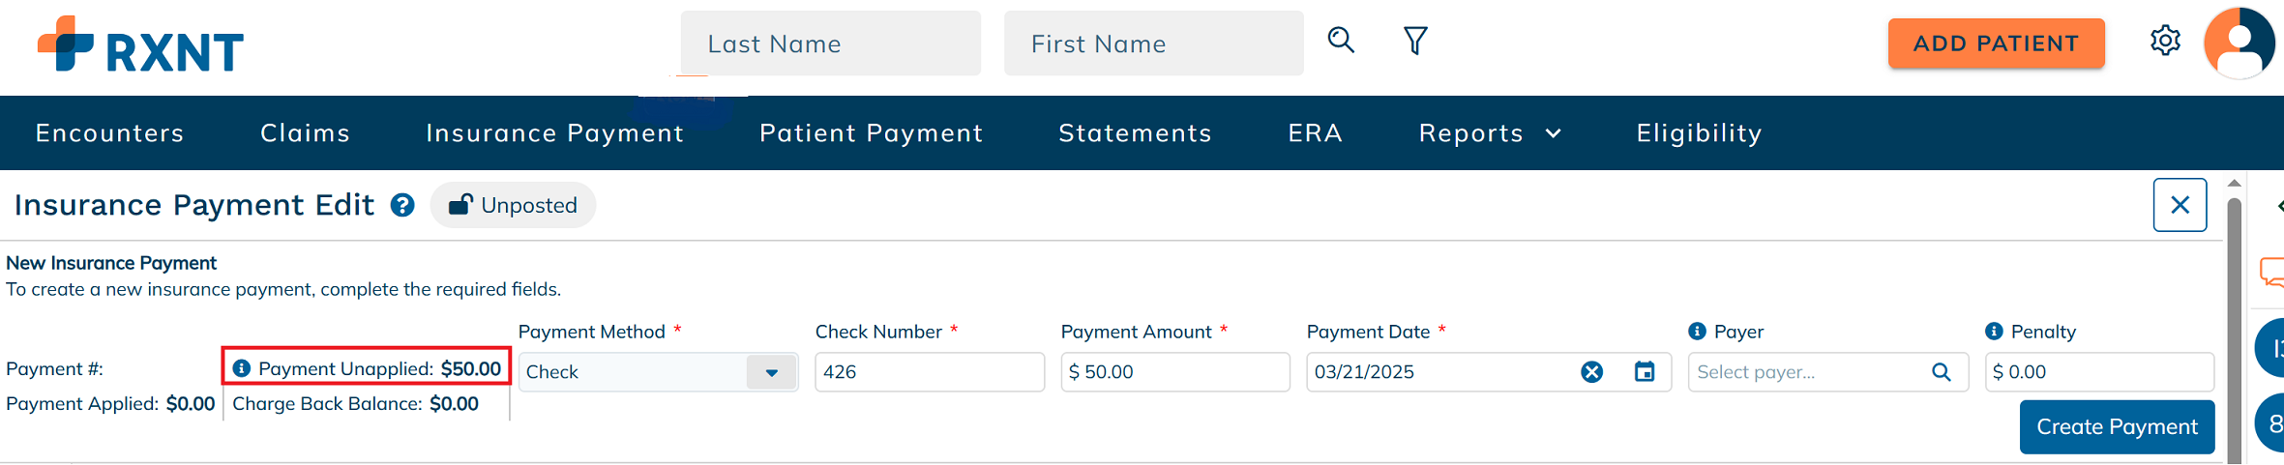Click the Create Payment button
This screenshot has height=465, width=2284.
[2117, 426]
